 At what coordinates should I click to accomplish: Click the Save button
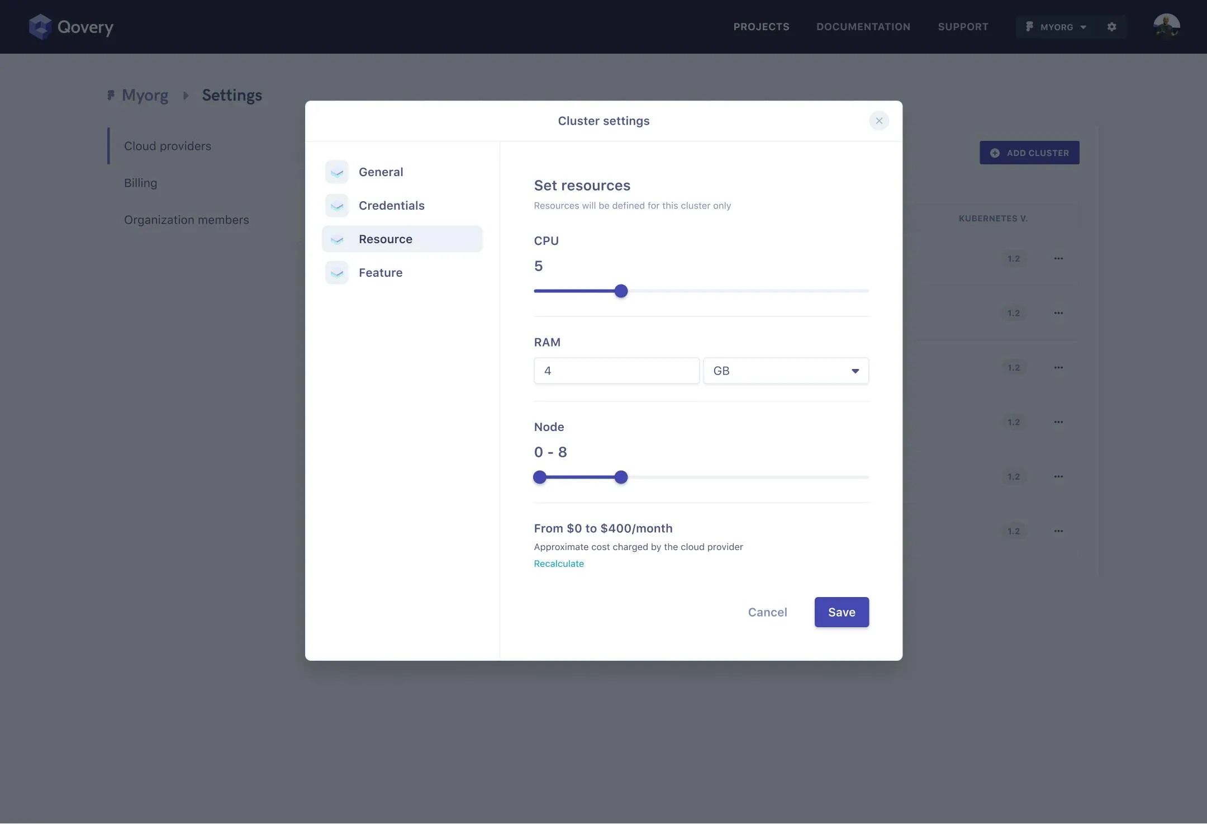pos(841,612)
